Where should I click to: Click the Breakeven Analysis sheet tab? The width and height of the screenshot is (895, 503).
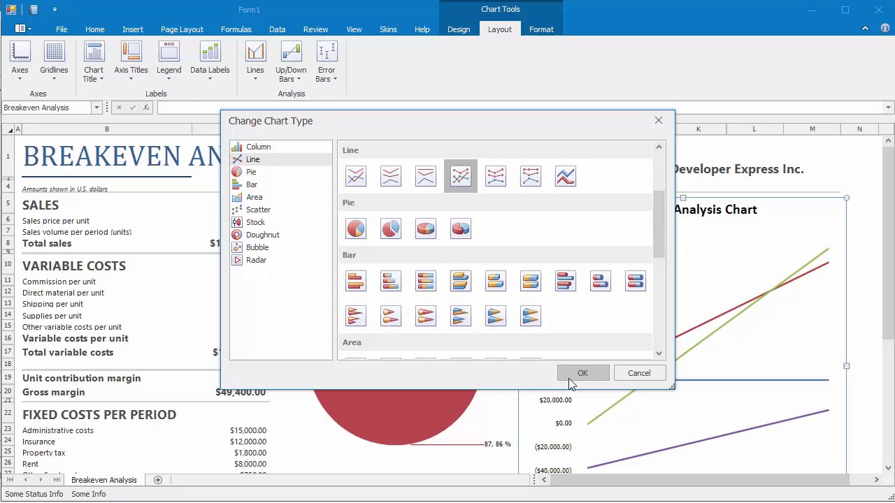point(104,480)
